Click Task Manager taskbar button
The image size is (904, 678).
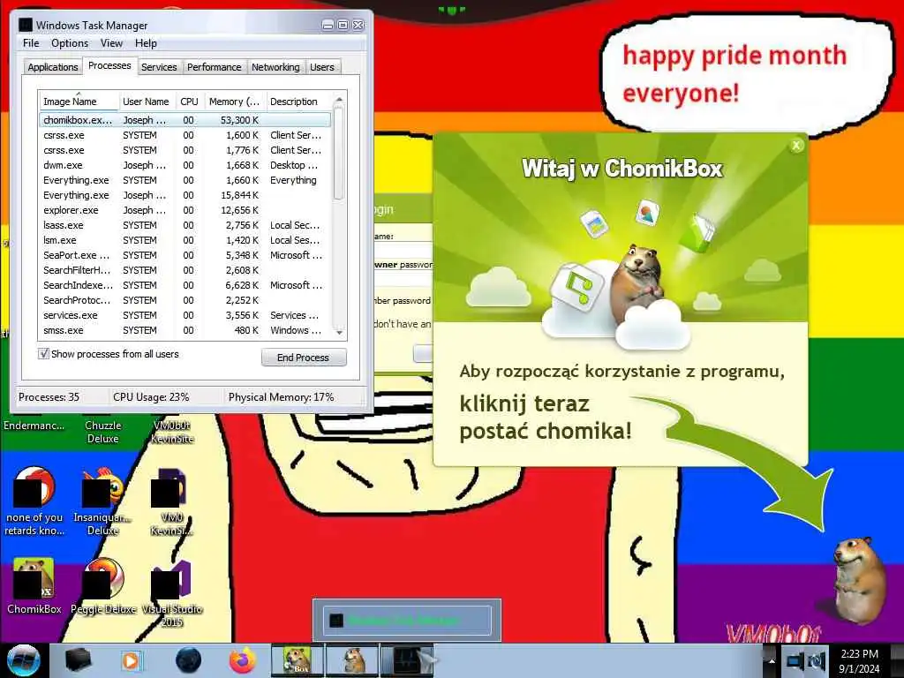tap(407, 660)
